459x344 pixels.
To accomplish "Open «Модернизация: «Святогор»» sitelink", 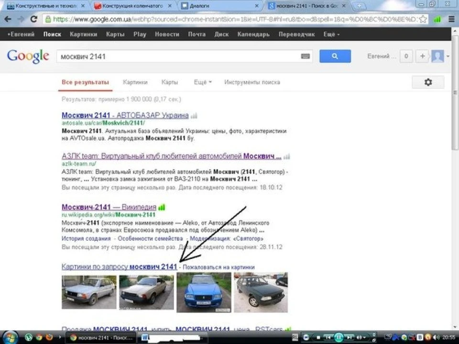I will pos(227,238).
